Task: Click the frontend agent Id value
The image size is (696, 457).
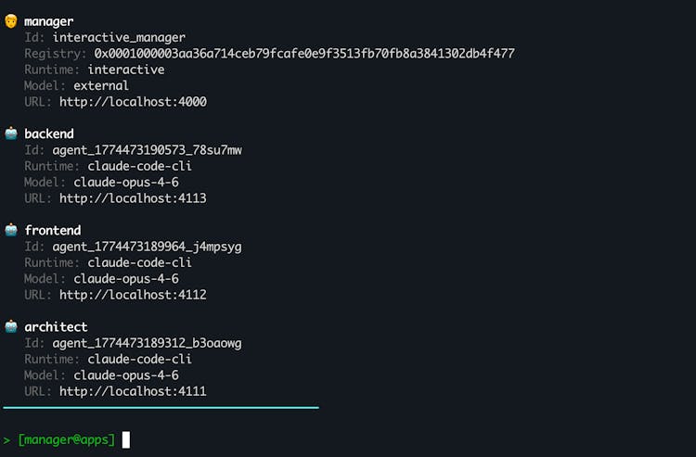Action: [x=147, y=247]
